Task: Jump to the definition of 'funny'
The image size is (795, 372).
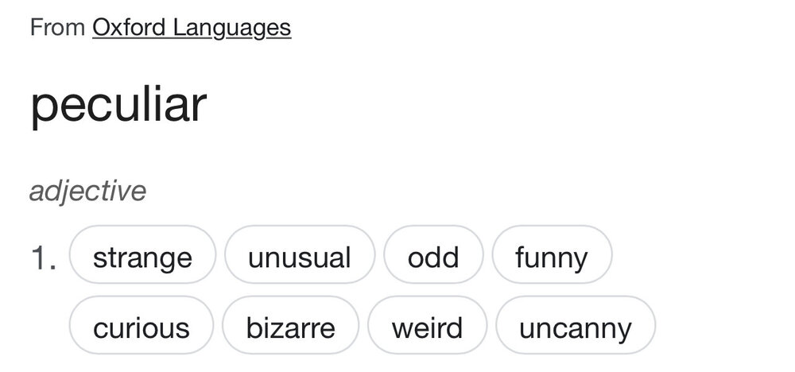Action: click(551, 257)
